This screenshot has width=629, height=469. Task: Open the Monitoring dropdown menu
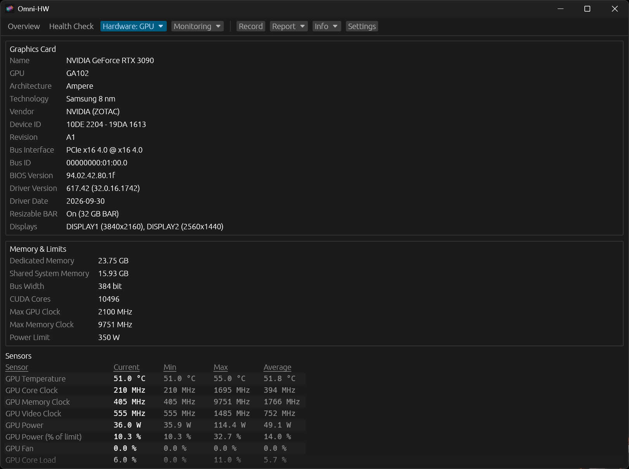click(197, 26)
